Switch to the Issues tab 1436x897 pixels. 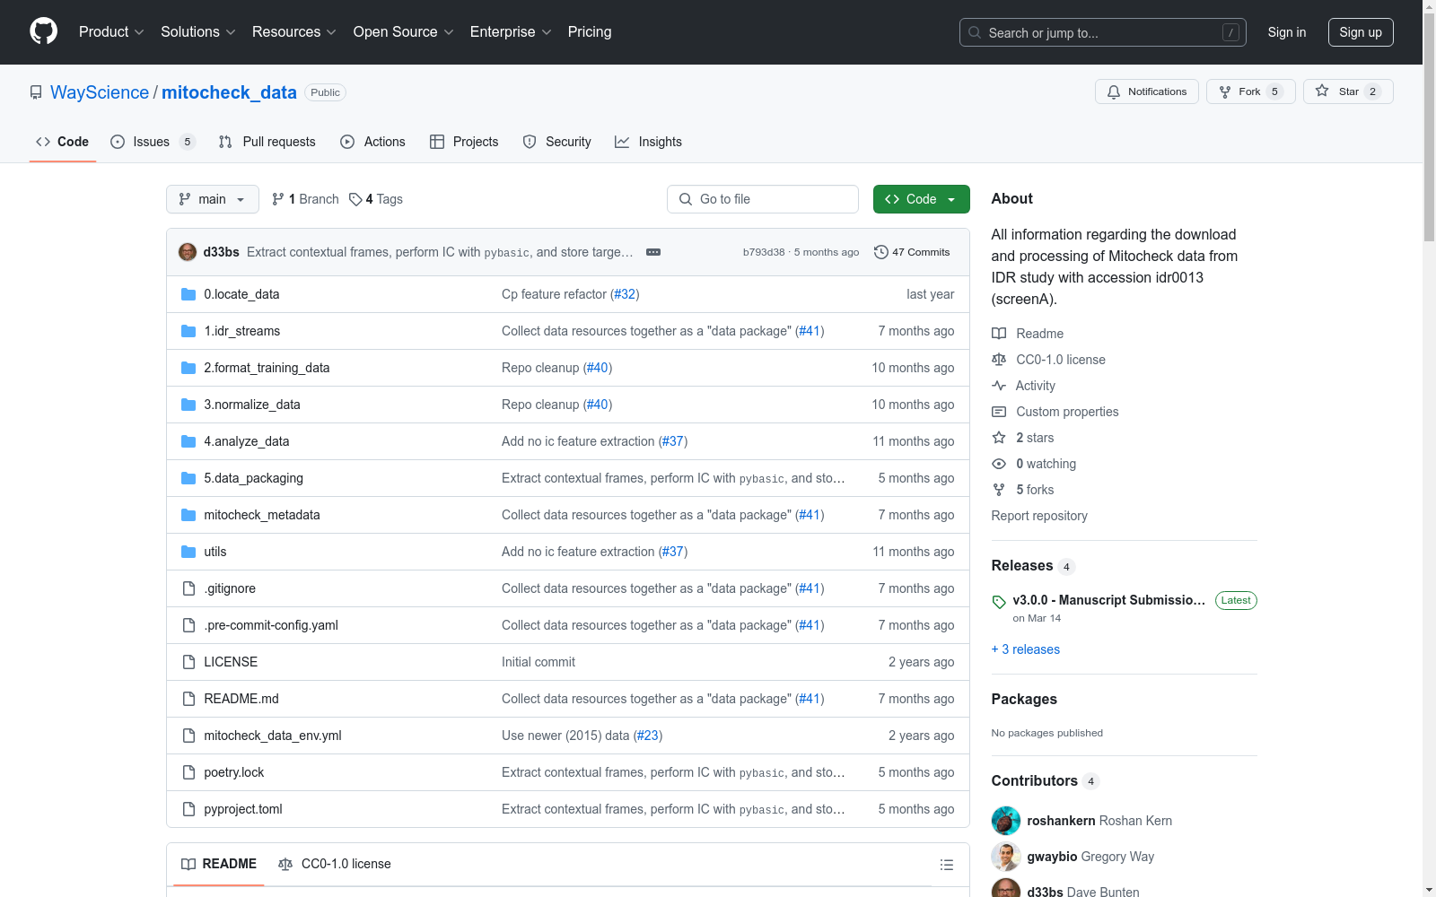152,142
